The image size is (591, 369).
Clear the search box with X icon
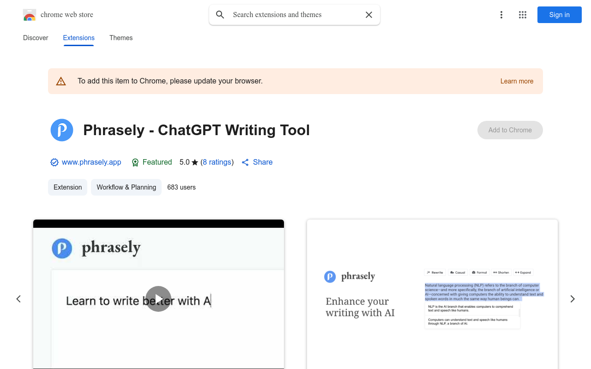tap(369, 15)
